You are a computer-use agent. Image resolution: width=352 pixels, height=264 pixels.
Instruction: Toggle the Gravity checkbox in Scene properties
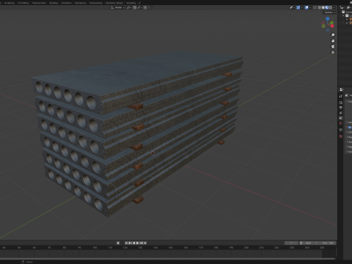click(350, 127)
